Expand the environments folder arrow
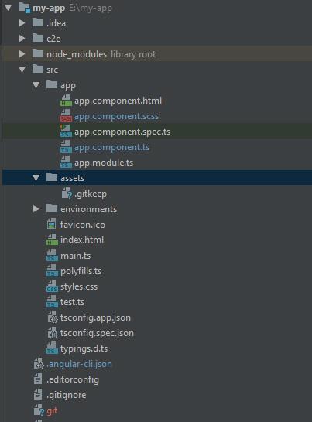The height and width of the screenshot is (422, 312). click(36, 209)
